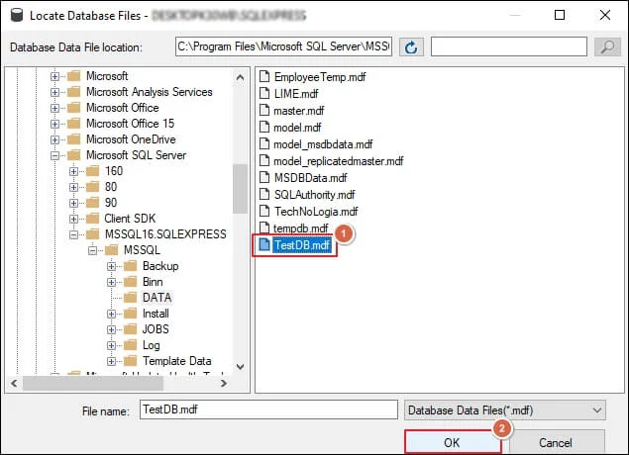Click the horizontal scroll right arrow
Screen dimensions: 629x455
point(224,384)
